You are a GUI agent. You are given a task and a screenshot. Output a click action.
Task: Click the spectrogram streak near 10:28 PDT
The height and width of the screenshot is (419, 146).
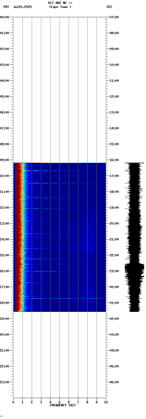click(x=63, y=183)
